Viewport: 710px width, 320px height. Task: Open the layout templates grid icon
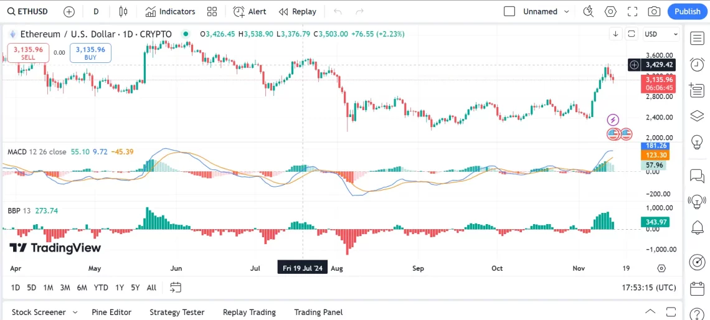tap(212, 11)
